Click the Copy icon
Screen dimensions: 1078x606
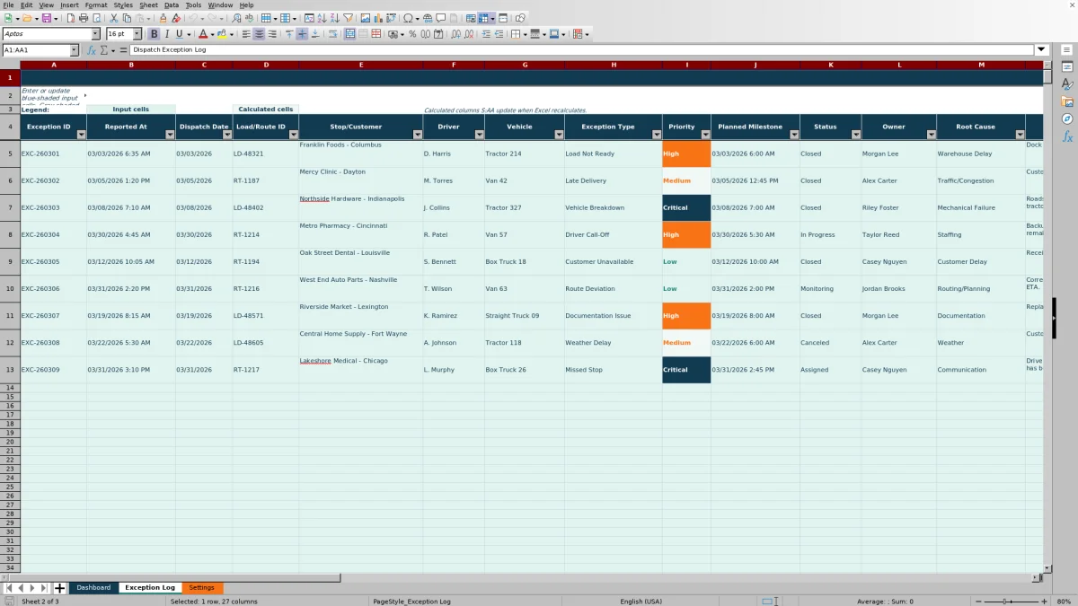point(127,18)
